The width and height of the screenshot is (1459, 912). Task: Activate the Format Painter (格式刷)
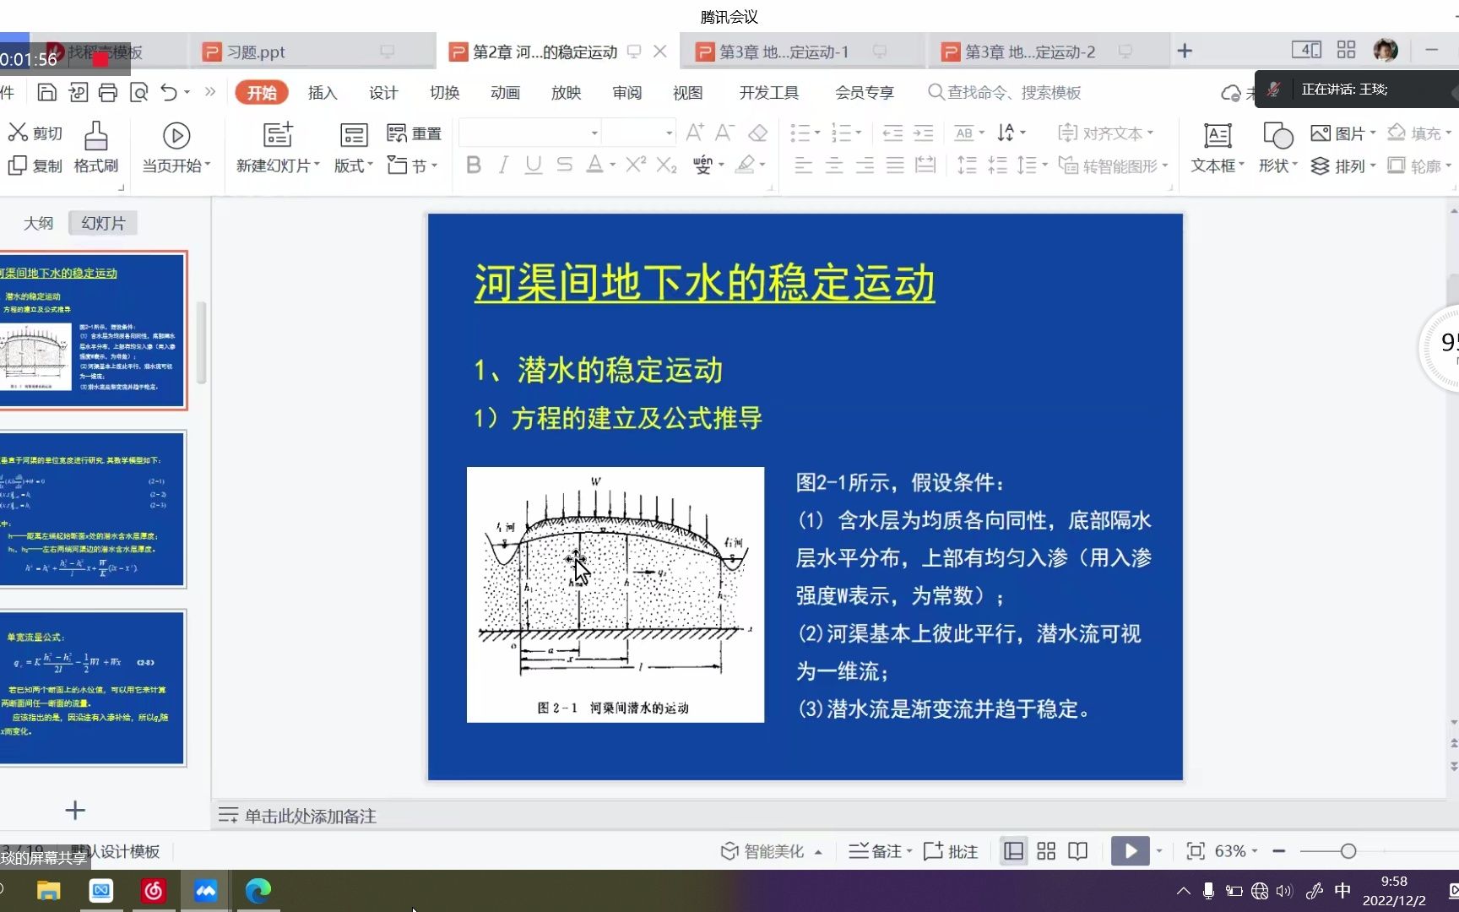(95, 148)
